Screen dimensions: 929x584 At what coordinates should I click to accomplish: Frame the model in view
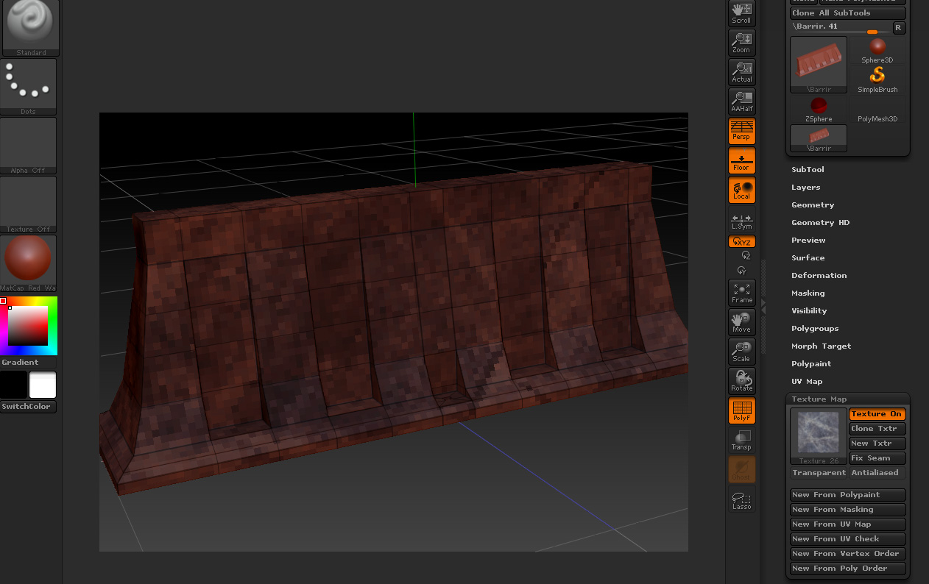pos(741,293)
